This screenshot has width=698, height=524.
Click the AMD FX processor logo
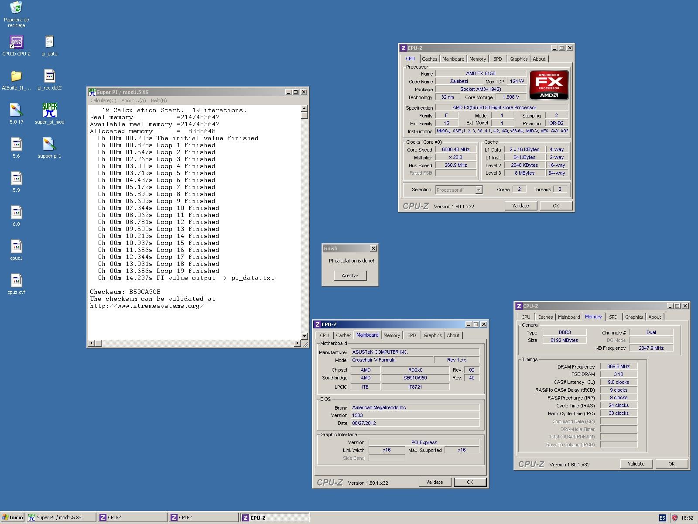pyautogui.click(x=549, y=85)
